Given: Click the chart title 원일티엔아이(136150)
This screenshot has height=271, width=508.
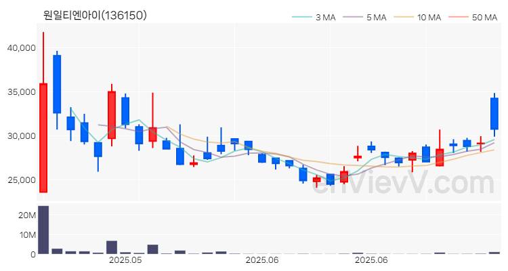Looking at the screenshot, I should pyautogui.click(x=95, y=15).
